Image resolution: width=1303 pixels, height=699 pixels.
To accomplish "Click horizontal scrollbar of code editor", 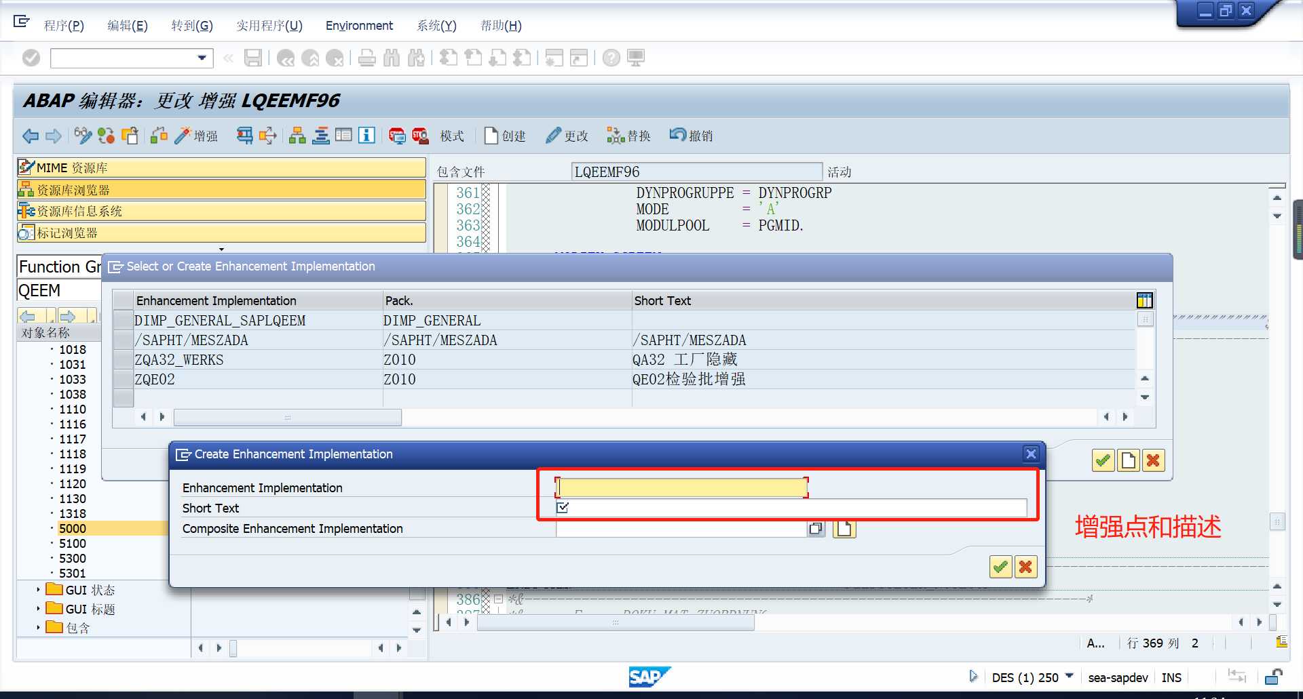I will [x=616, y=622].
